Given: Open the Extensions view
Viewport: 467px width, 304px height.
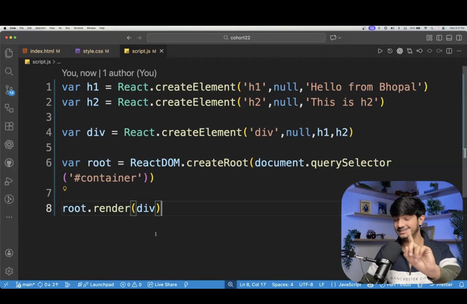Looking at the screenshot, I should pos(9,126).
